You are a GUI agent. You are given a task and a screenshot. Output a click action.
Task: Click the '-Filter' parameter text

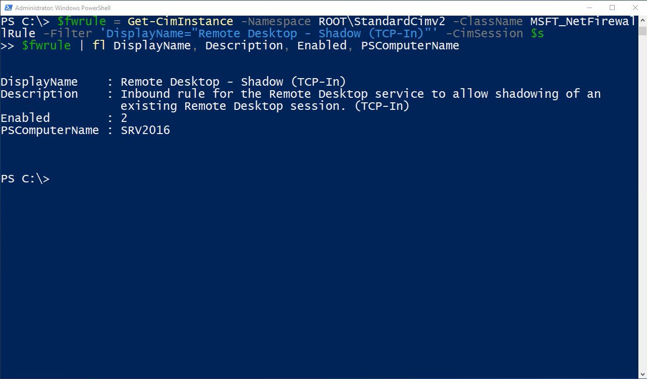pyautogui.click(x=71, y=33)
